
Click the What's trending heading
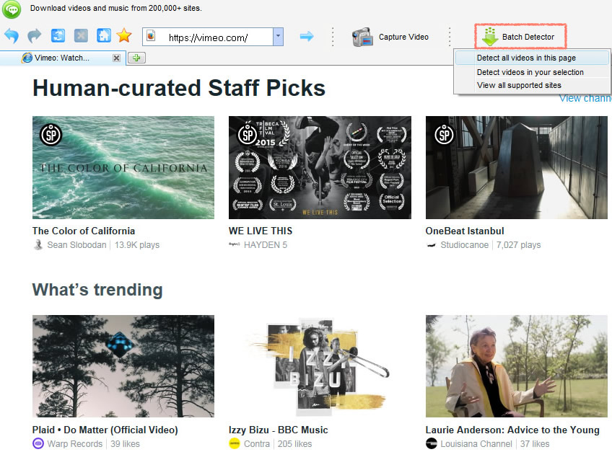97,290
